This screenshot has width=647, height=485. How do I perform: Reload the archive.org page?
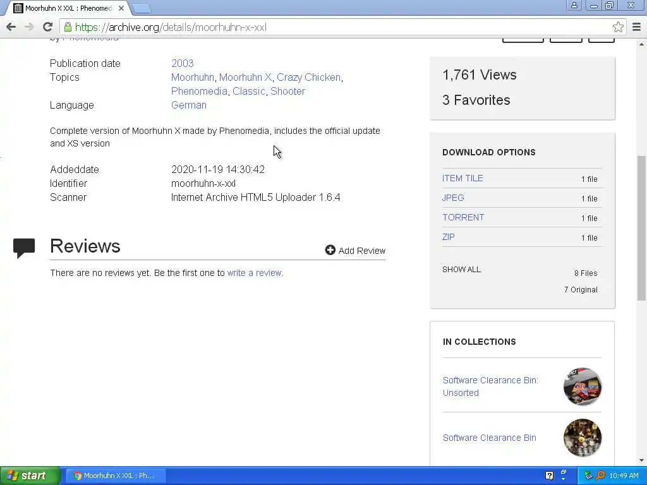pos(48,27)
